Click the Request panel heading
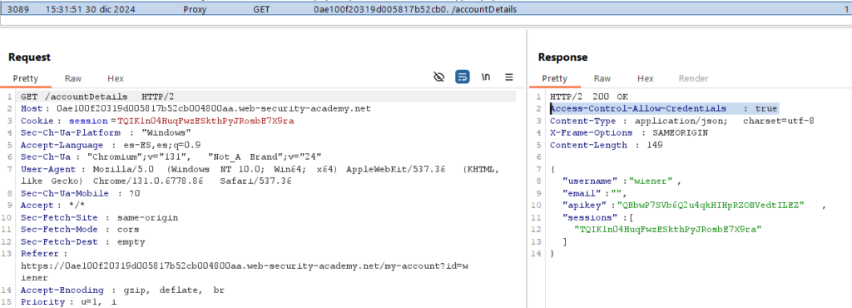Screen dimensions: 852x308 pyautogui.click(x=29, y=57)
